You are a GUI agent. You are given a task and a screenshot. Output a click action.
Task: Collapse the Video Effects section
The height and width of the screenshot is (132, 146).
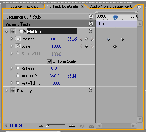[x=91, y=24]
